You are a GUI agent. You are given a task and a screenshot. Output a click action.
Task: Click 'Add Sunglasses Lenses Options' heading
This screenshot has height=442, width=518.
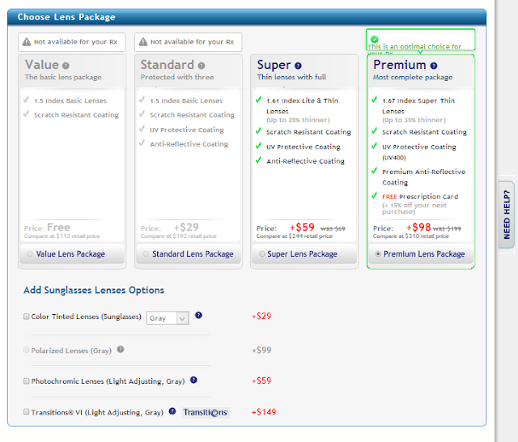pyautogui.click(x=94, y=290)
